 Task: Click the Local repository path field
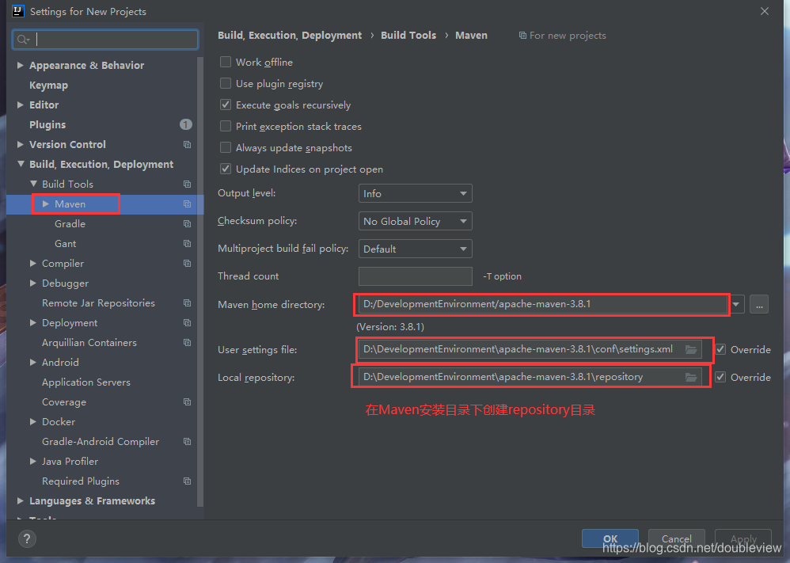[x=530, y=377]
